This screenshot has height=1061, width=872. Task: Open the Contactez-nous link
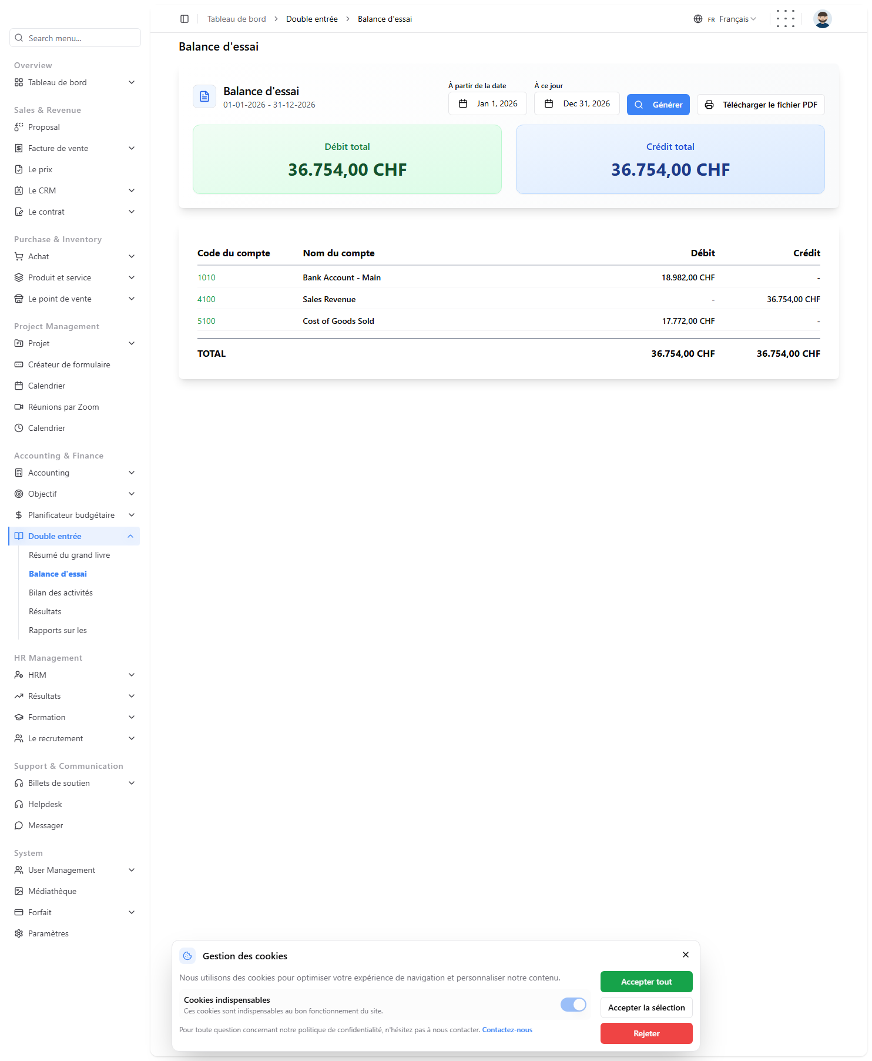click(x=507, y=1030)
